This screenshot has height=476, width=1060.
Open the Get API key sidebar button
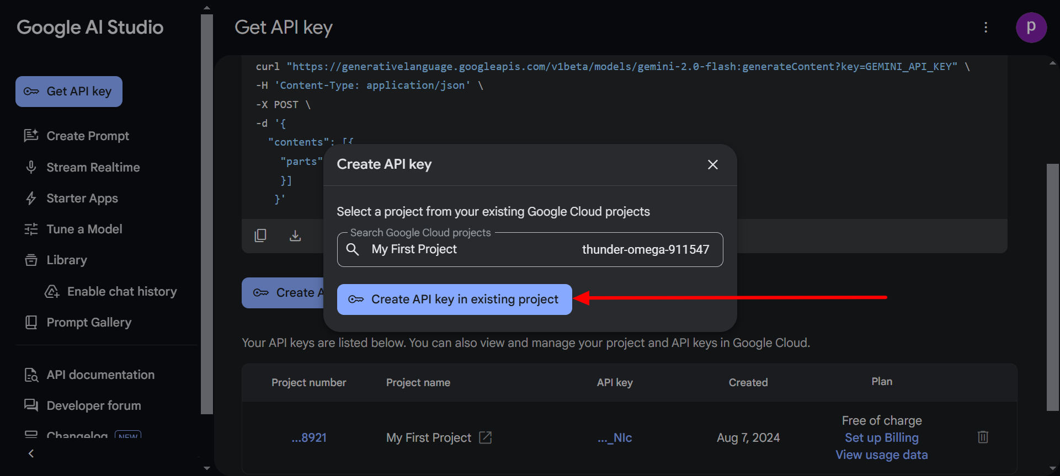(x=69, y=92)
